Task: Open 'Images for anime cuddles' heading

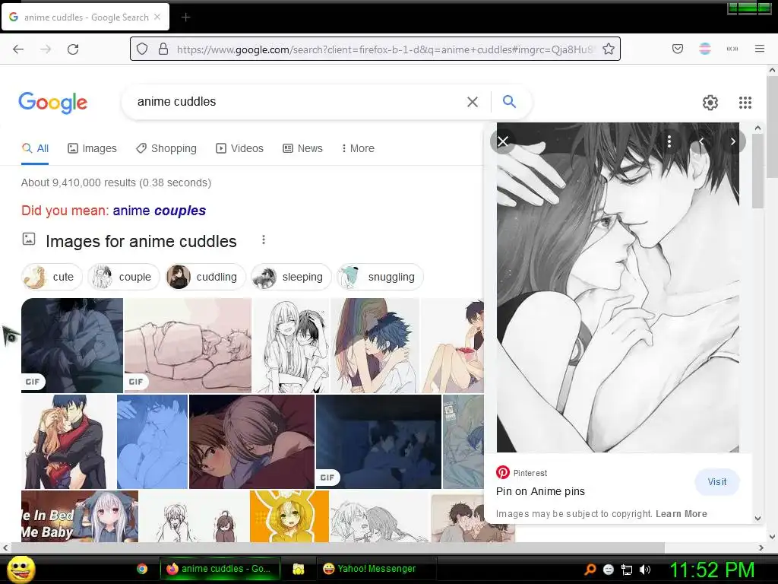Action: point(141,241)
